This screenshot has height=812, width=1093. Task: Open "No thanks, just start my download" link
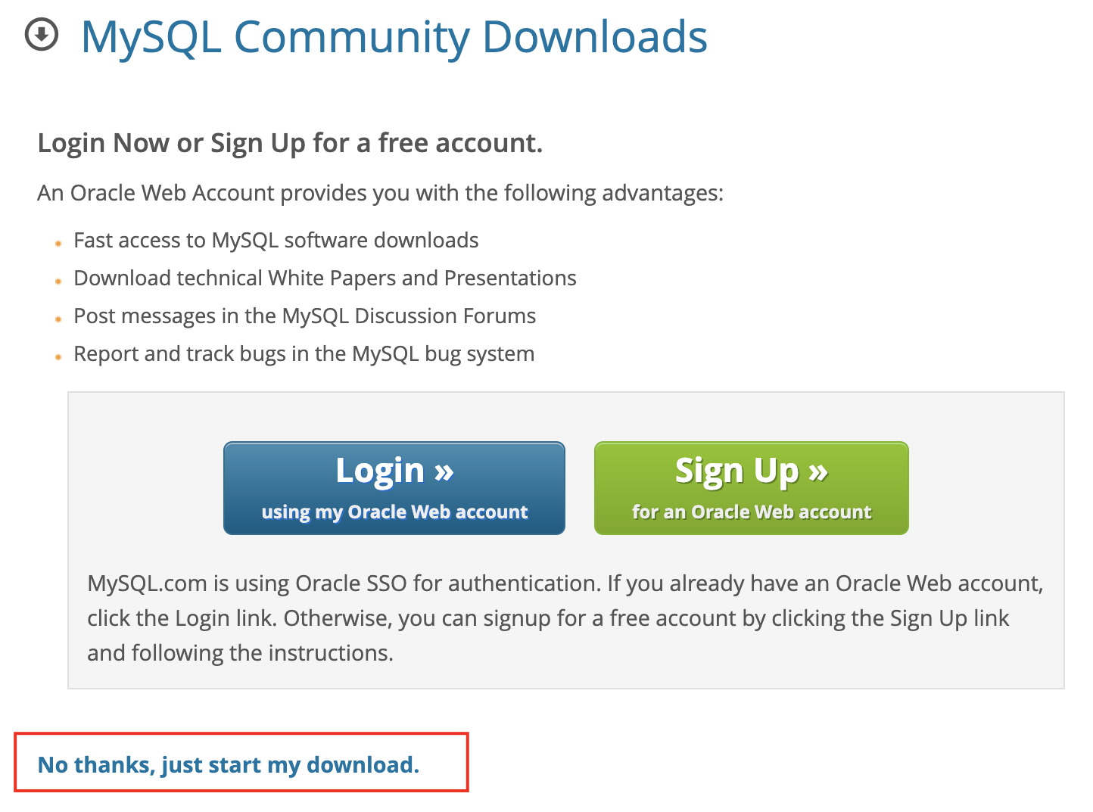228,764
